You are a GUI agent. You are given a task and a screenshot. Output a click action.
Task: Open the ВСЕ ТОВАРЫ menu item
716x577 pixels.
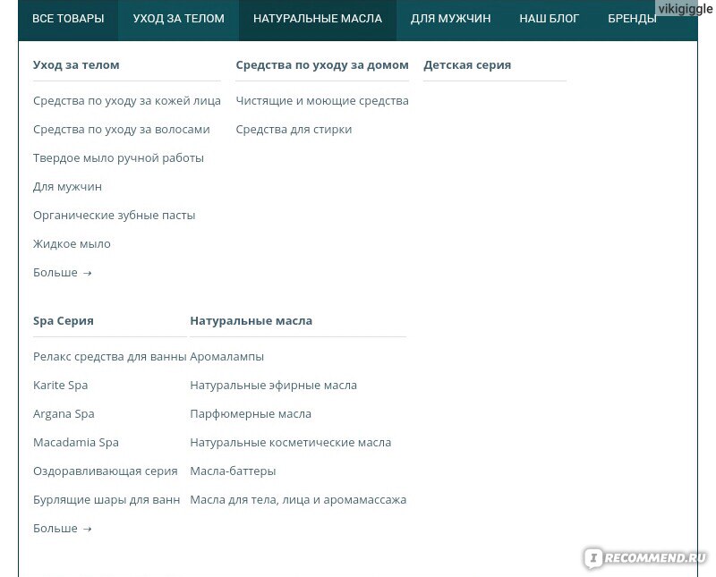(x=68, y=19)
